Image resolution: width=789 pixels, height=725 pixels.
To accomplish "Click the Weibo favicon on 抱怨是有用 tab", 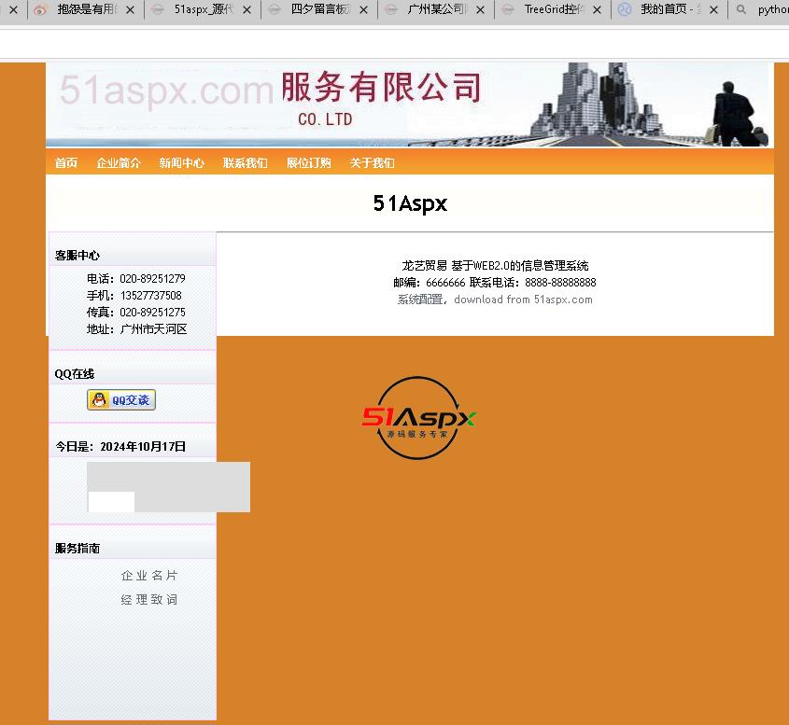I will pyautogui.click(x=40, y=9).
